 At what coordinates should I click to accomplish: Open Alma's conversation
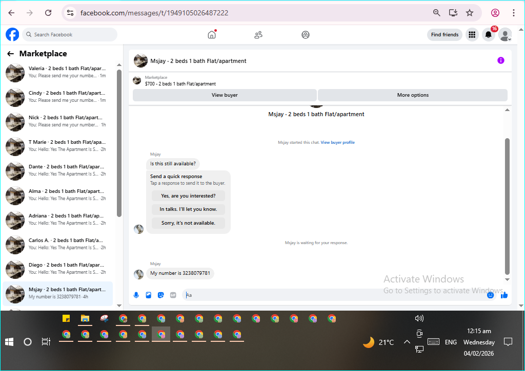[57, 195]
